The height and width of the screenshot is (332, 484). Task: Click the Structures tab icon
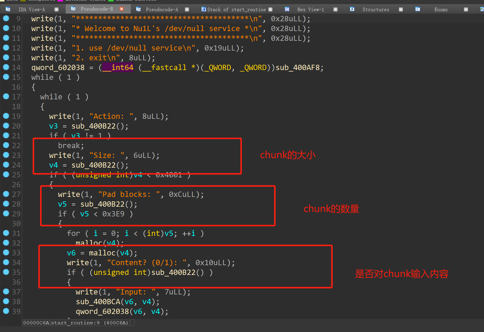click(x=352, y=9)
